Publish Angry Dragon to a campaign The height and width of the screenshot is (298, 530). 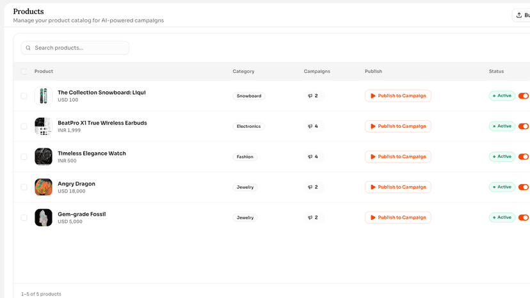coord(398,187)
